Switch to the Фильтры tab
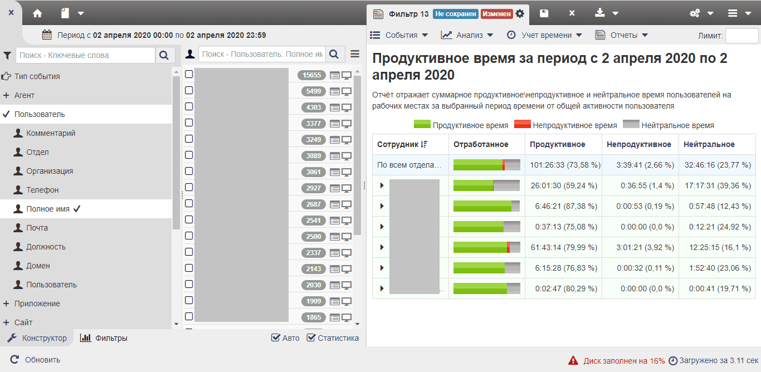The height and width of the screenshot is (372, 761). [x=104, y=338]
